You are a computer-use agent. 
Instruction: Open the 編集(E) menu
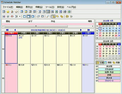click(19, 7)
